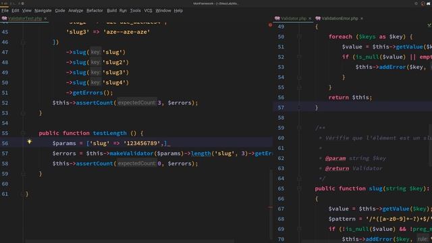Image resolution: width=432 pixels, height=243 pixels.
Task: Close the ValidationError.php tab
Action: [362, 18]
